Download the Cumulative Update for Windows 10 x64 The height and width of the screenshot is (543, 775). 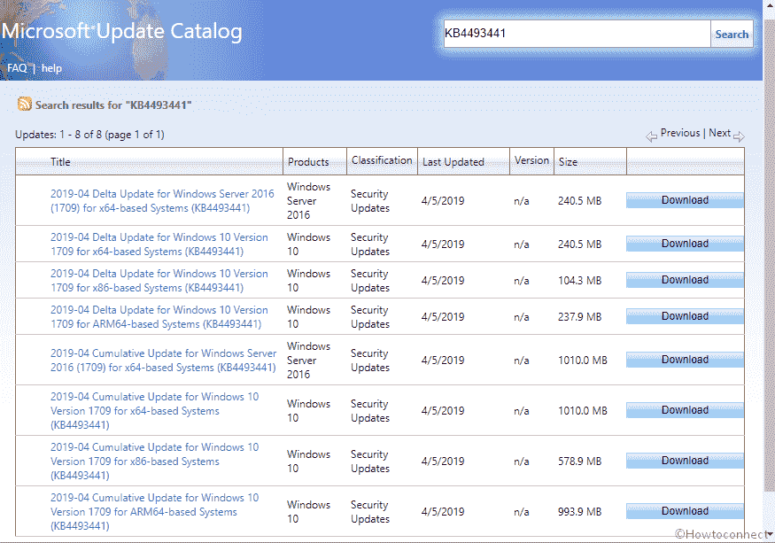[685, 410]
